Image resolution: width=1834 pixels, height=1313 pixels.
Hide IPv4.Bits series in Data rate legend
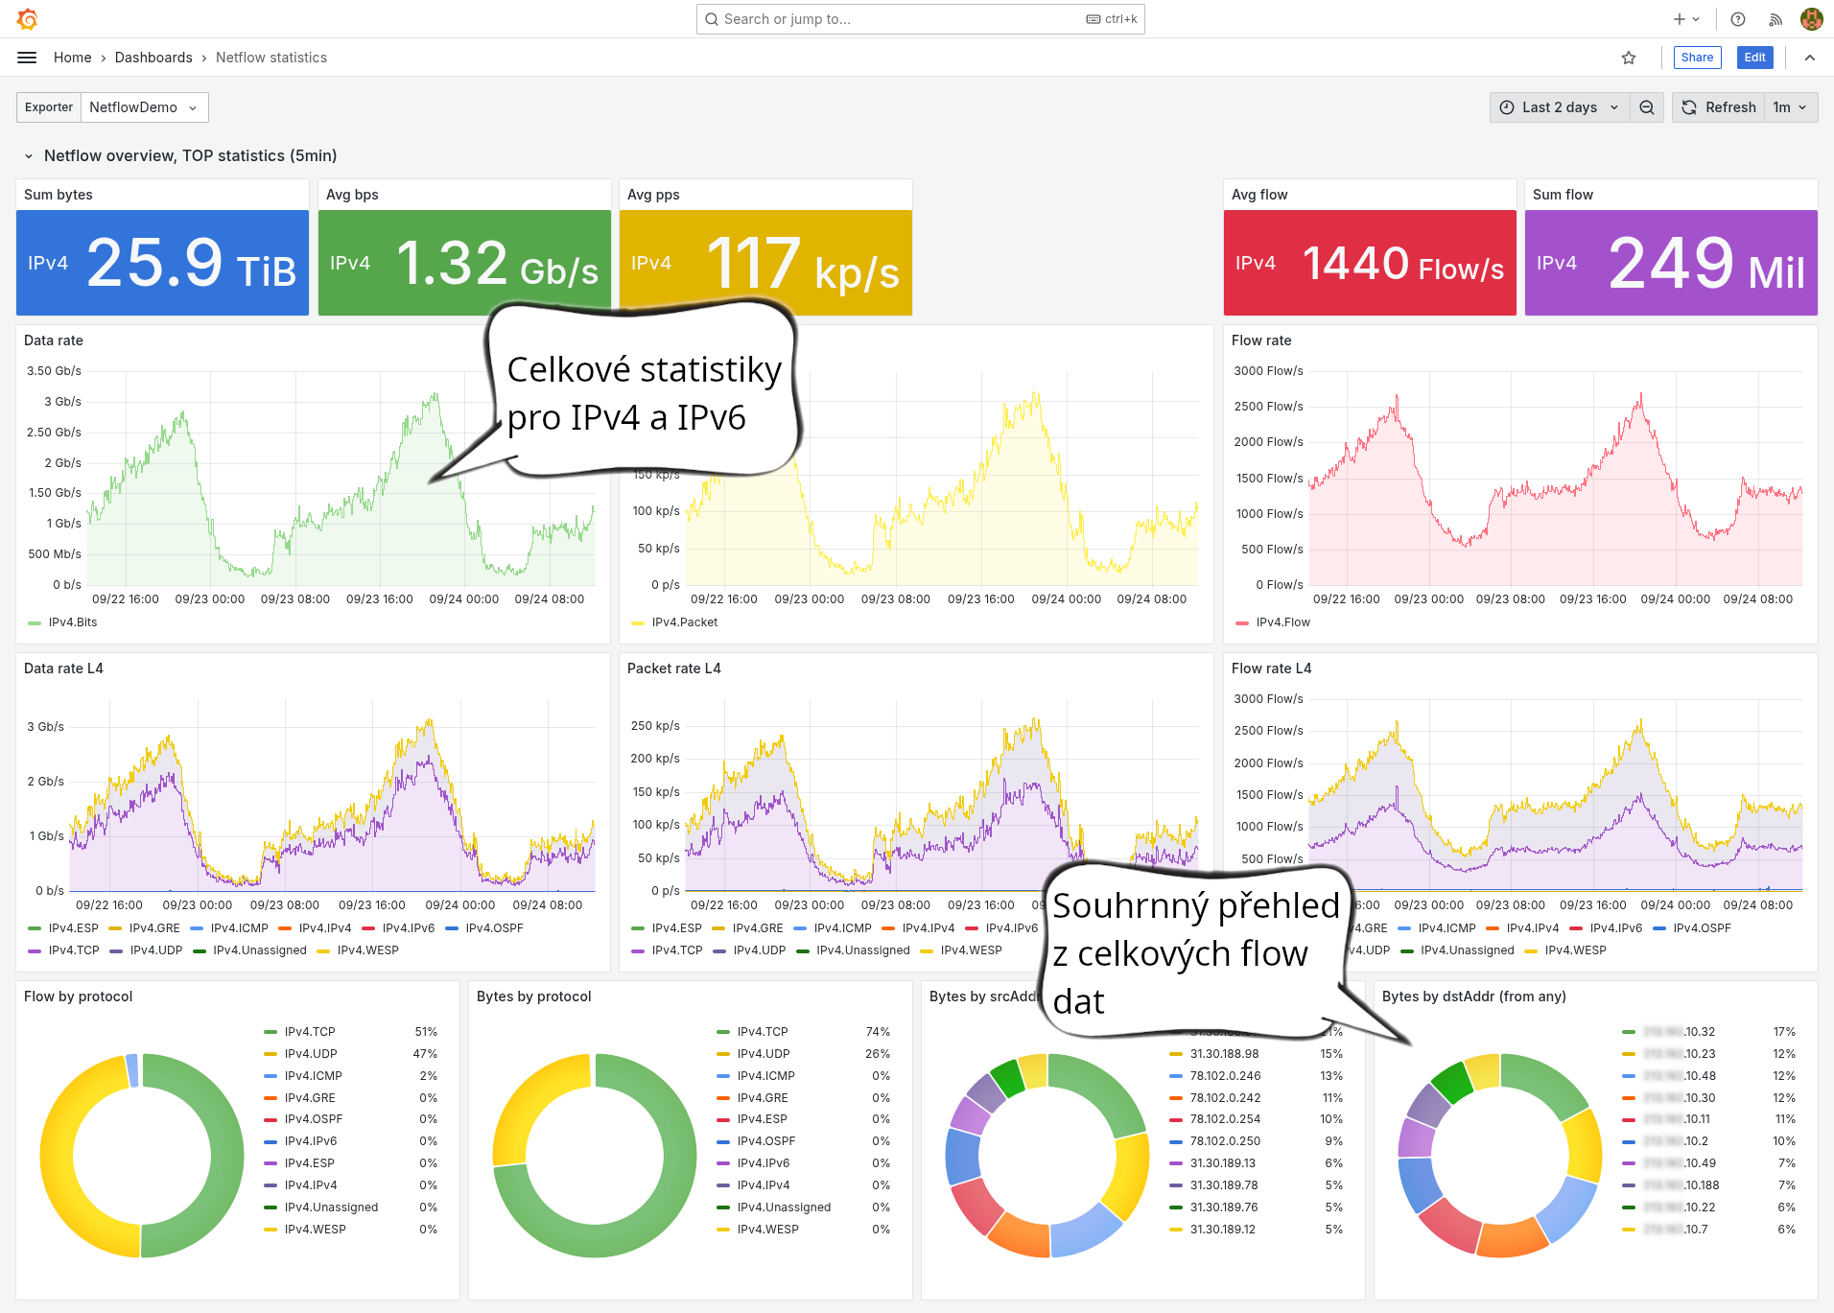(x=70, y=621)
